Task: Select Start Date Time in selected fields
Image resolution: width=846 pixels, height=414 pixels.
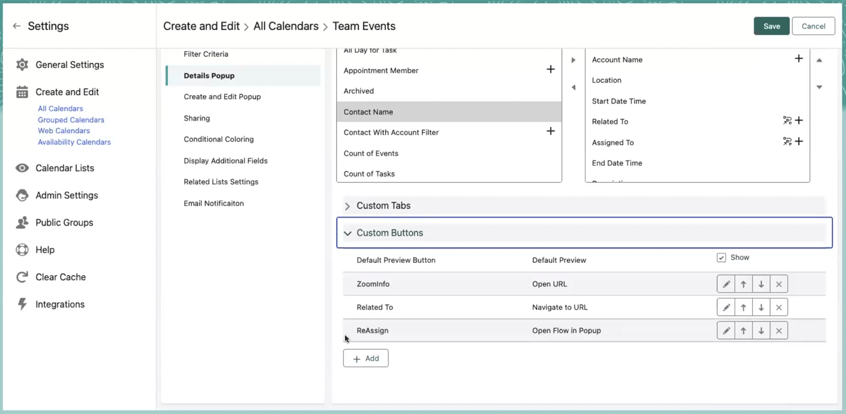Action: (x=697, y=101)
